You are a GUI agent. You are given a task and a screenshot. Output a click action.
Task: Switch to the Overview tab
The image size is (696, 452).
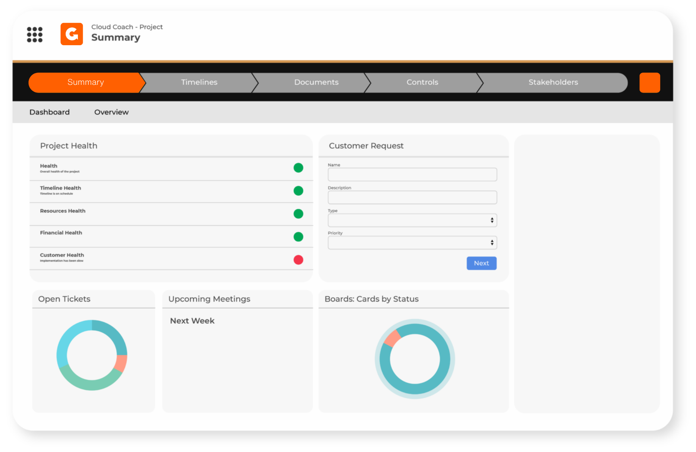pyautogui.click(x=111, y=112)
